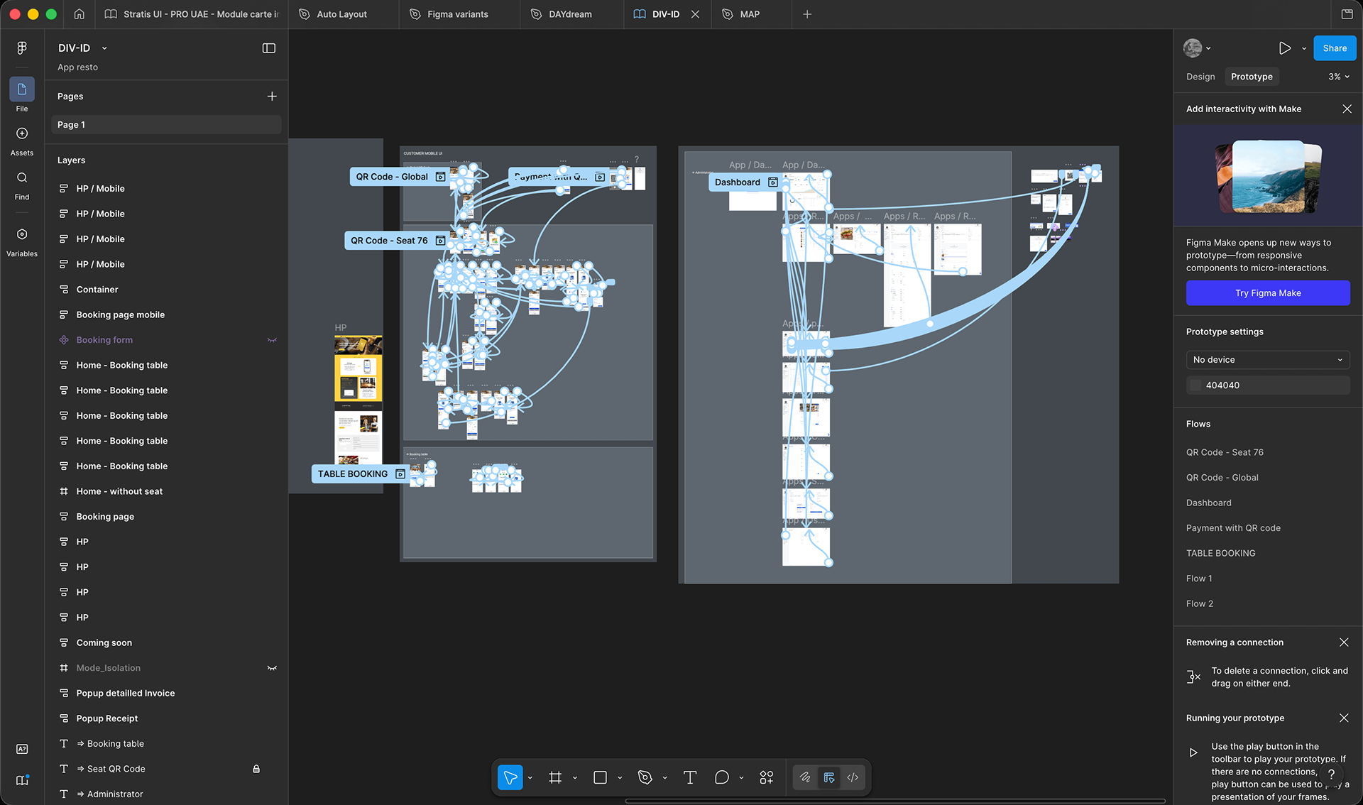The image size is (1363, 805).
Task: Switch to the Design tab
Action: pos(1200,77)
